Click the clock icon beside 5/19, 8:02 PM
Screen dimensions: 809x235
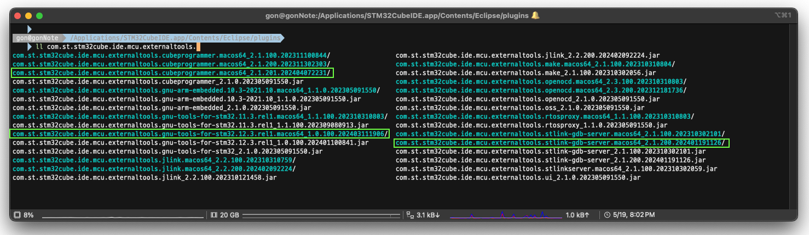tap(607, 215)
